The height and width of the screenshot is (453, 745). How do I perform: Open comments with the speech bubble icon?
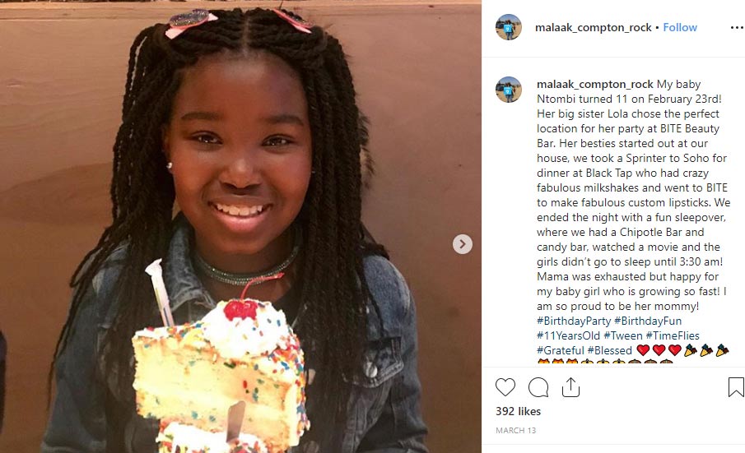coord(538,387)
